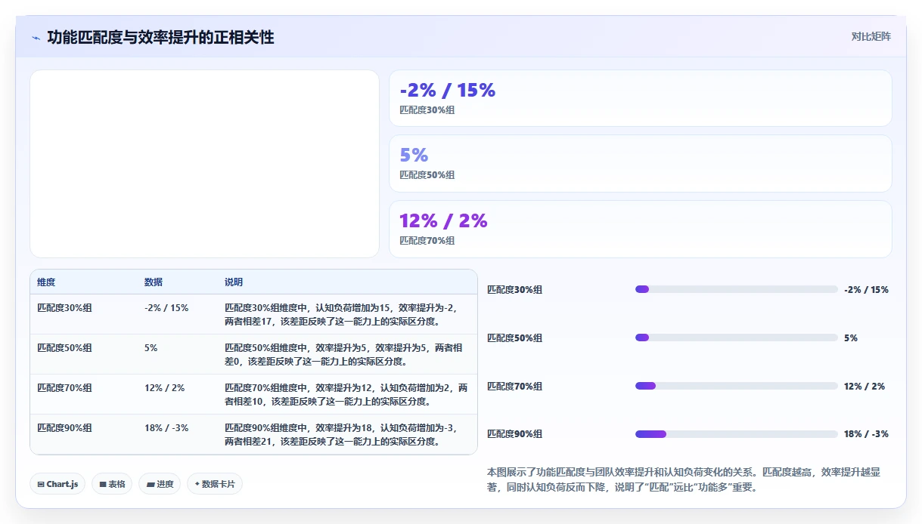
Task: Click the 18% / -3% data cell in table
Action: [x=166, y=428]
